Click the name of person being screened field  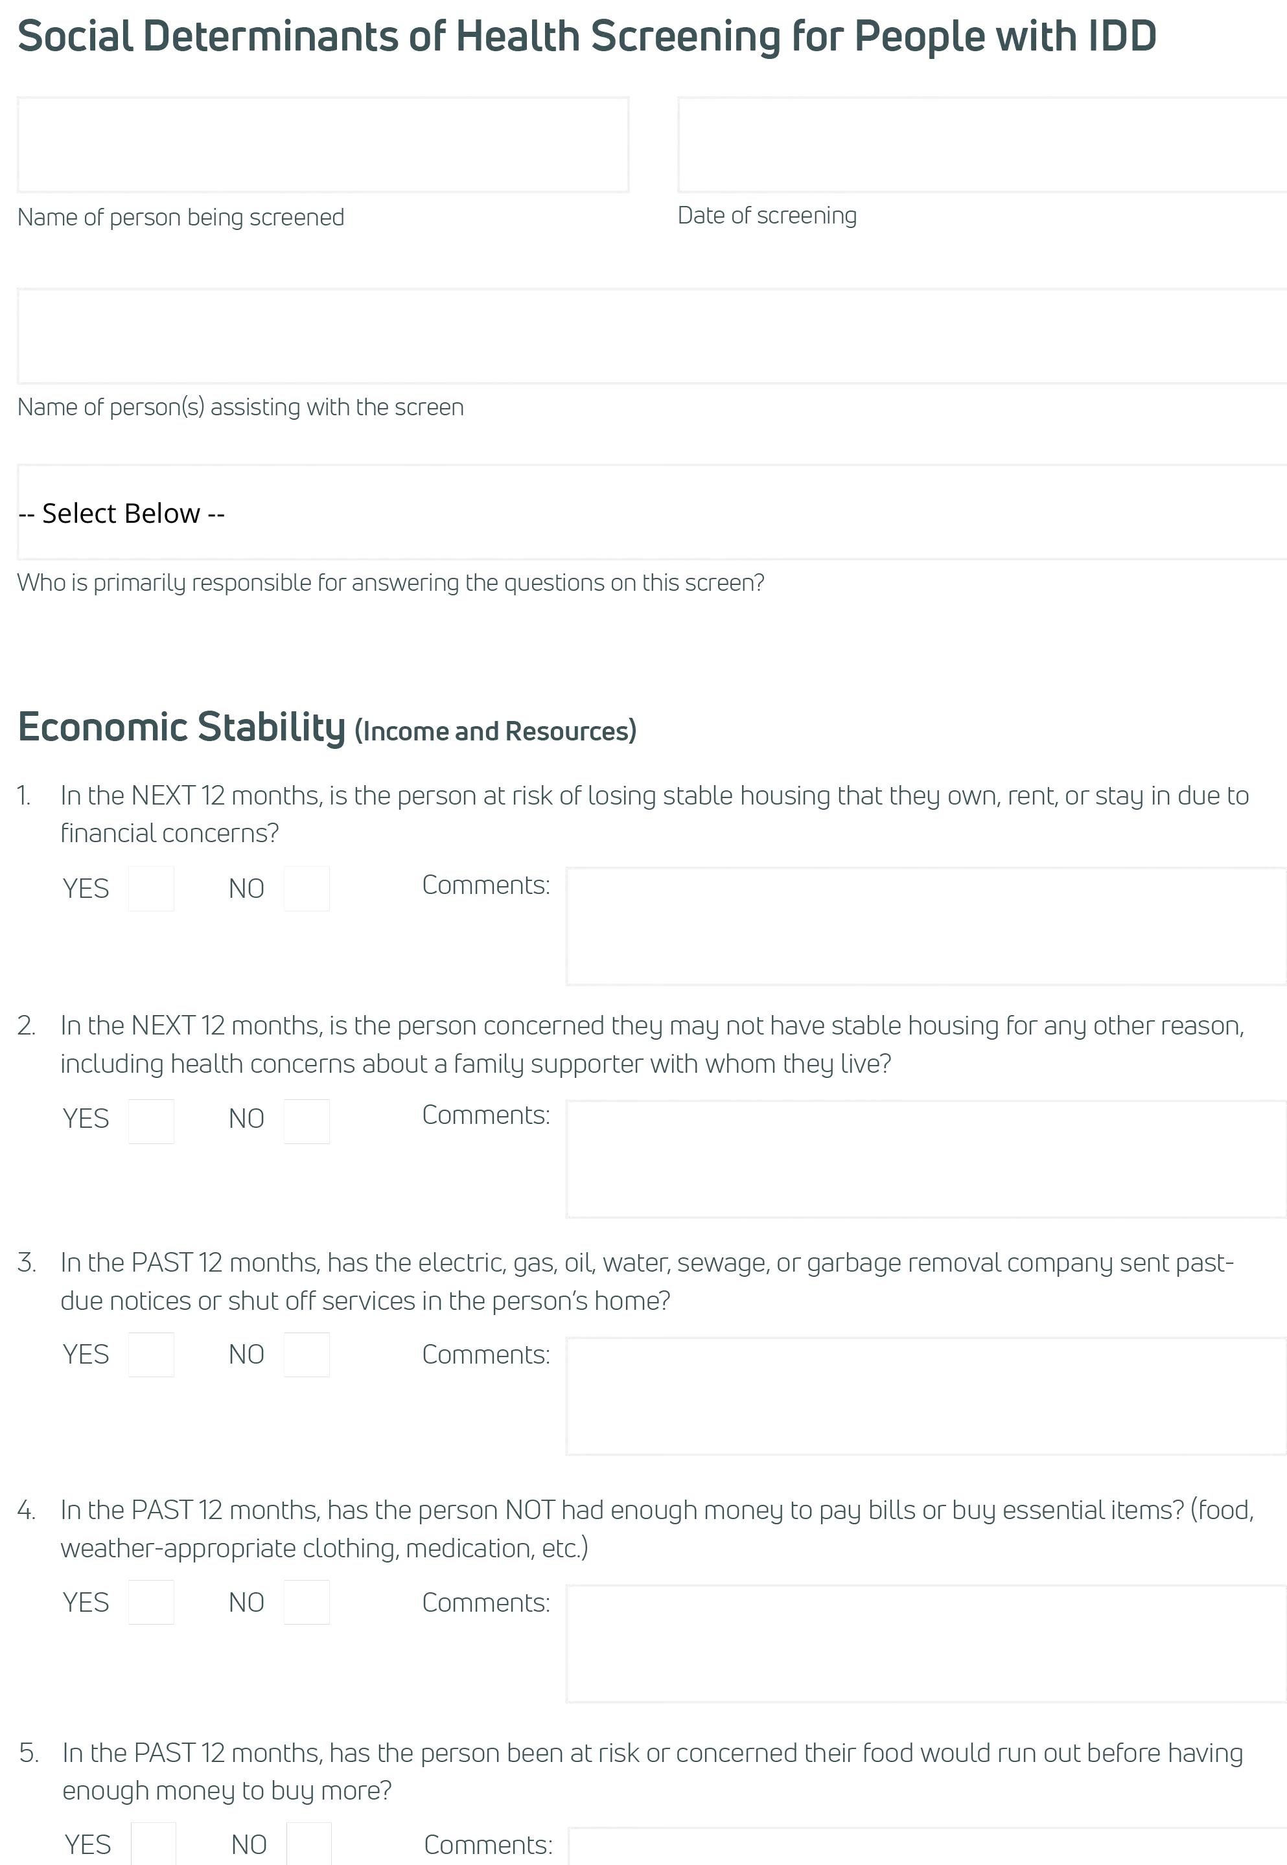pyautogui.click(x=323, y=145)
